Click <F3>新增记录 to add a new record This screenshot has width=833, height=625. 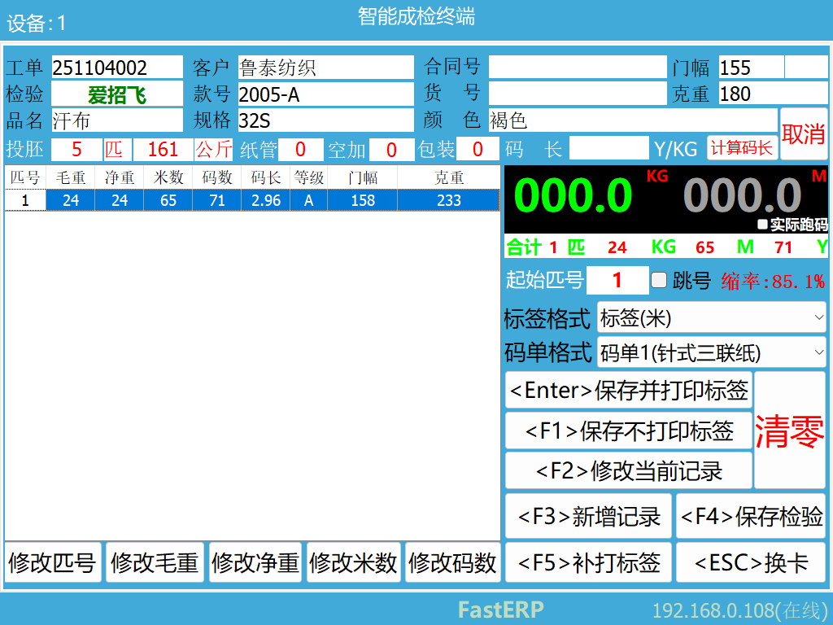[x=587, y=516]
